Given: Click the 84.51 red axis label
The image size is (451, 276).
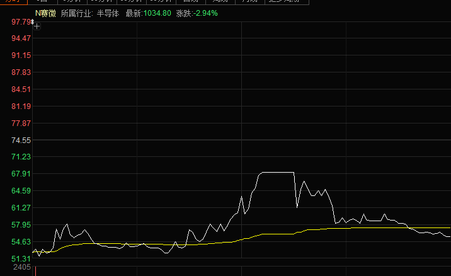Looking at the screenshot, I should pyautogui.click(x=21, y=89).
